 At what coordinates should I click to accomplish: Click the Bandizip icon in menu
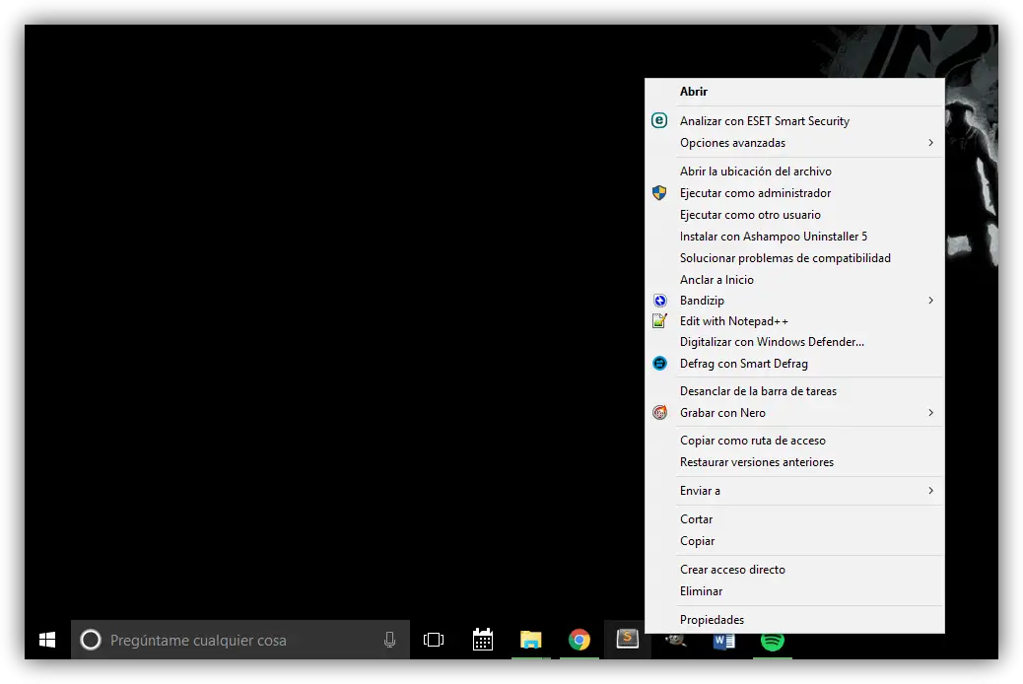[x=659, y=301]
